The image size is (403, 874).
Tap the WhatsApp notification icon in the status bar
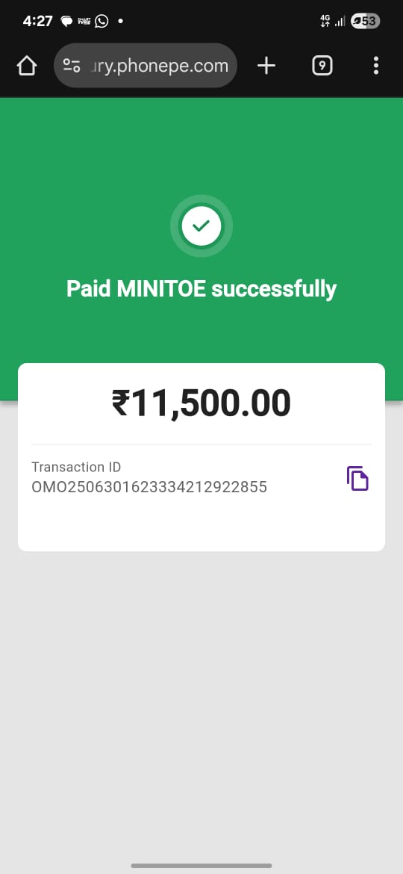pos(101,21)
